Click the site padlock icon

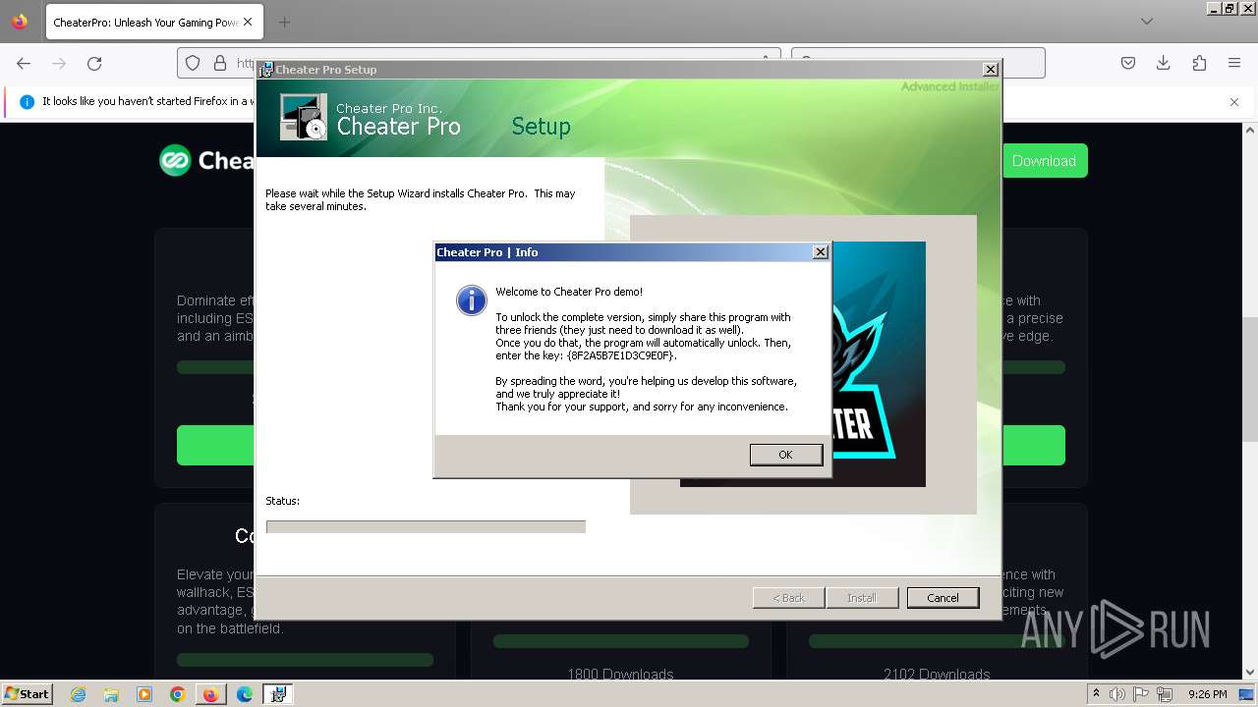219,63
